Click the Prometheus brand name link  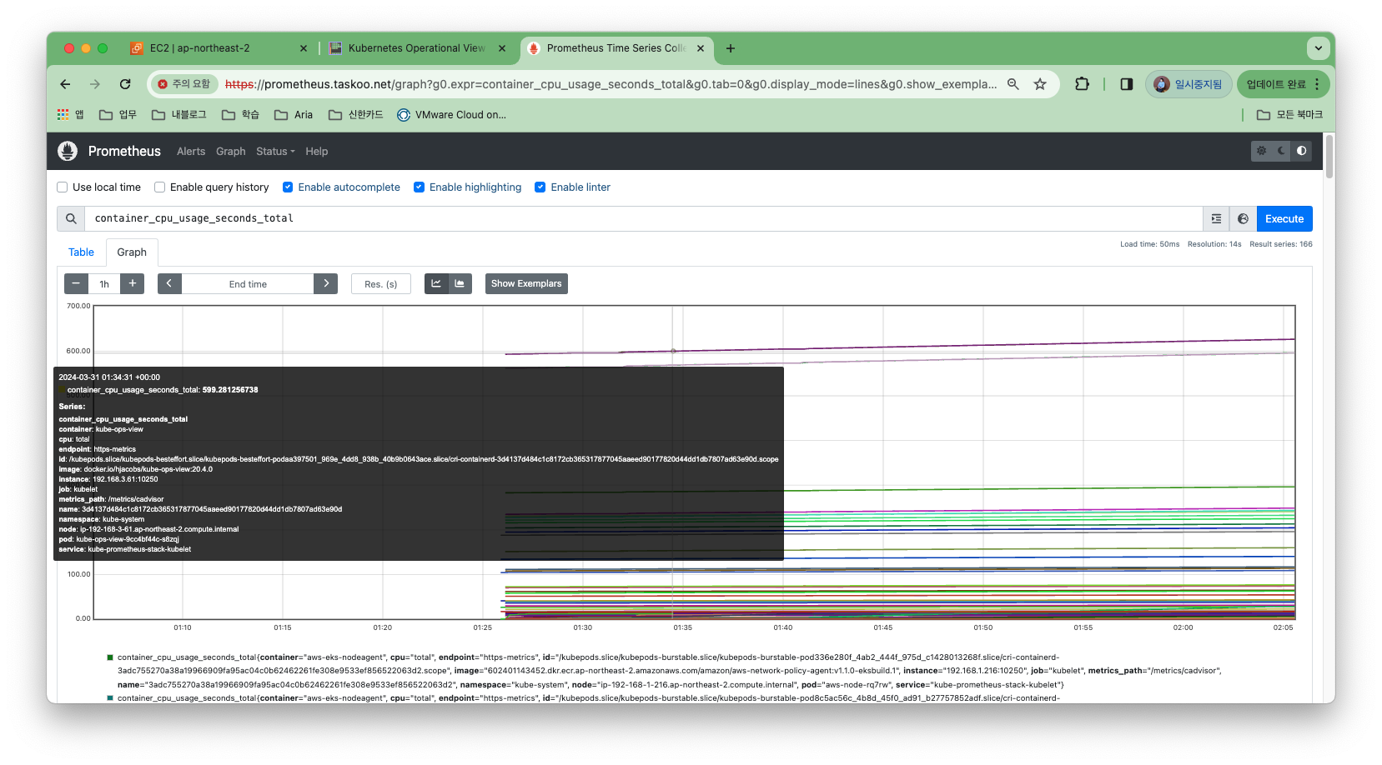124,151
